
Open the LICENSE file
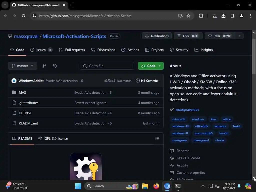(x=25, y=113)
